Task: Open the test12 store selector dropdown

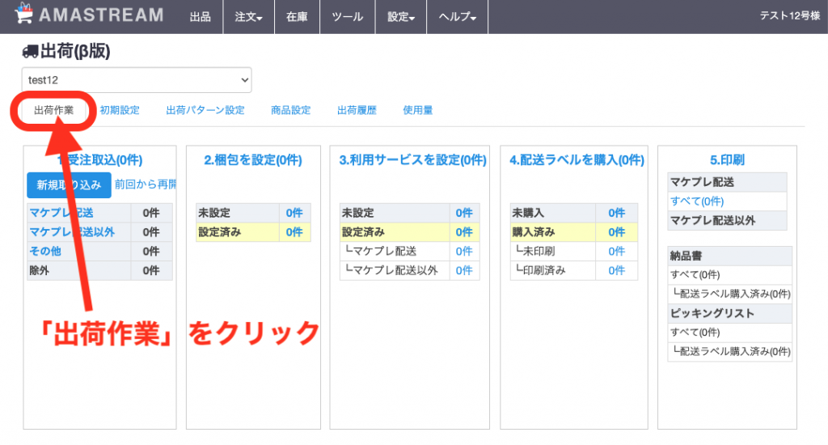Action: click(137, 80)
